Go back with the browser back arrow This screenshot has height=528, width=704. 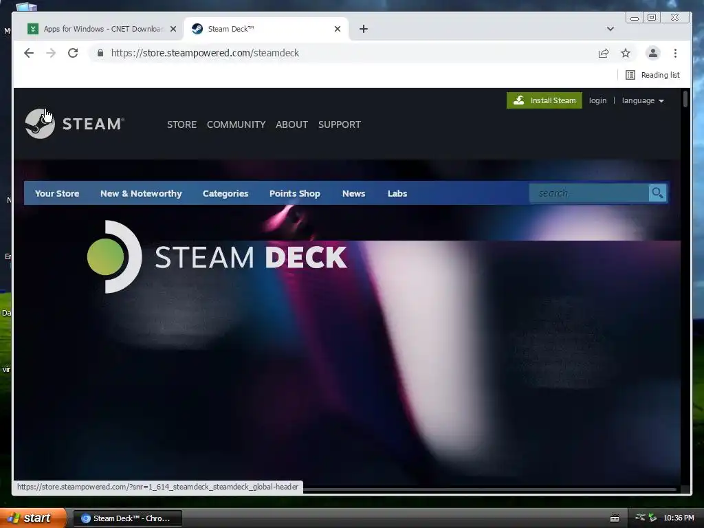pos(29,53)
